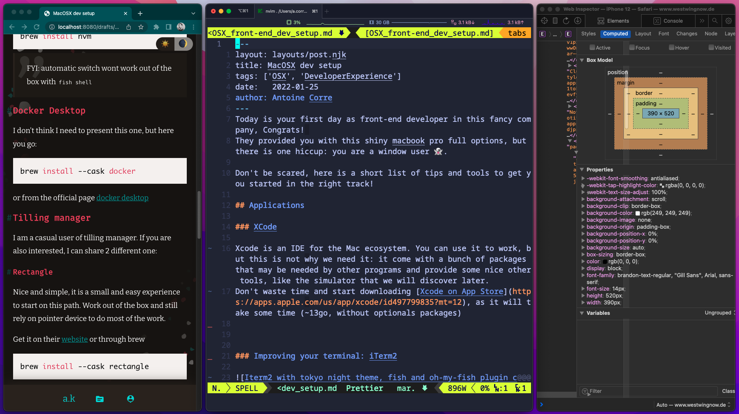Open Chrome extensions puzzle icon

(156, 27)
